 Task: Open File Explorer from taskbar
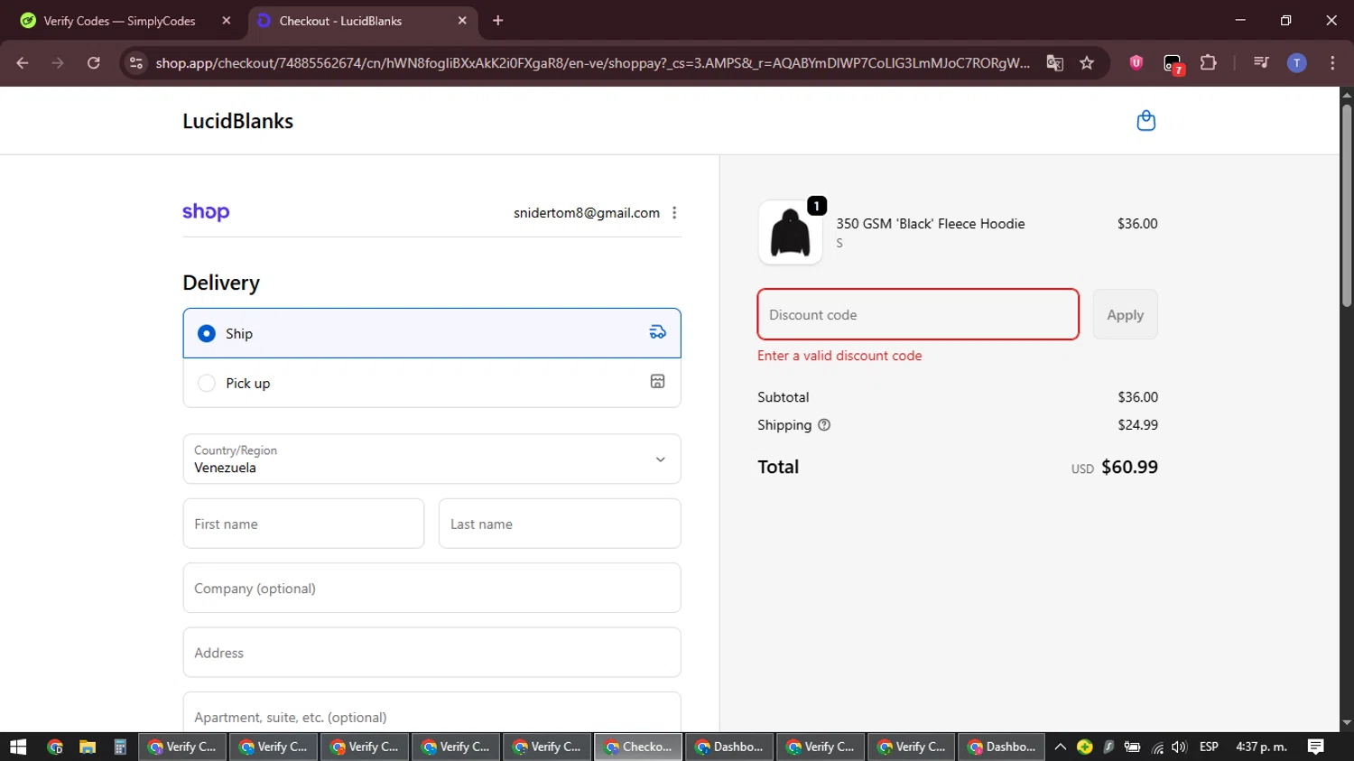pyautogui.click(x=88, y=747)
